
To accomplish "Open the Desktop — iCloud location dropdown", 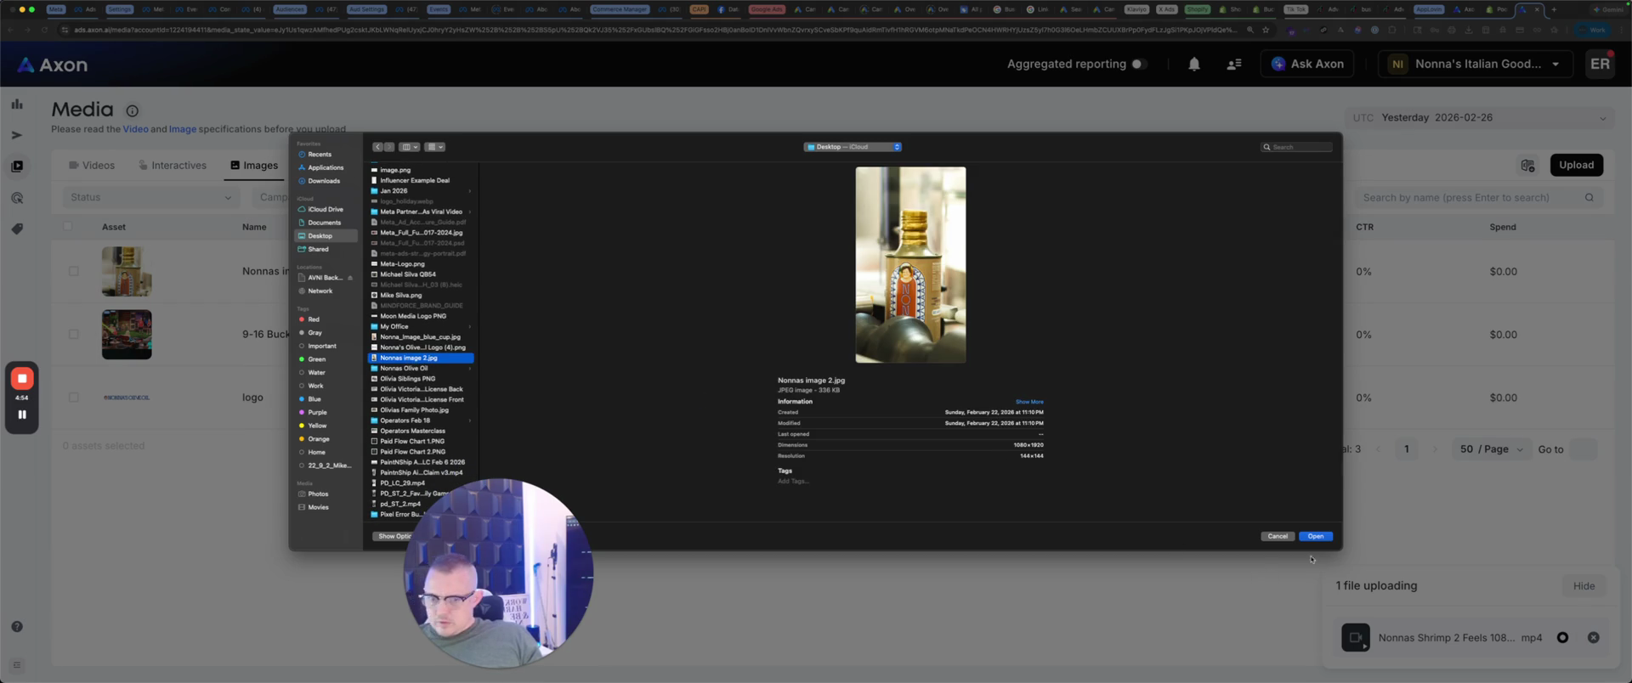I will click(x=853, y=147).
